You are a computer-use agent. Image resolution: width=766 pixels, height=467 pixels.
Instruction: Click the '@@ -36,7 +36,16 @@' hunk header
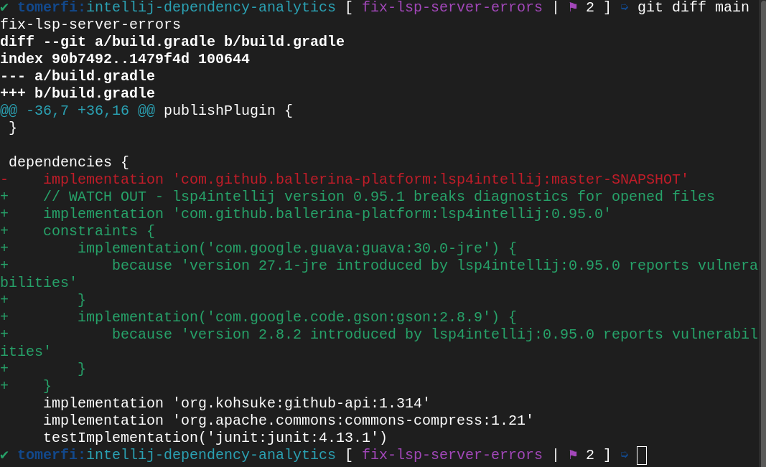pyautogui.click(x=78, y=110)
